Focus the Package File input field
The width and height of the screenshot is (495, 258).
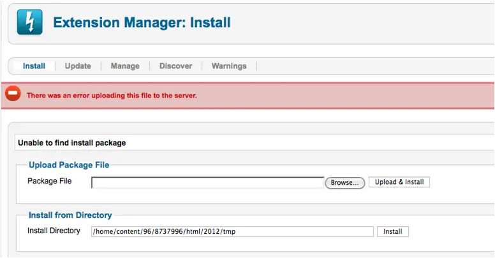pos(208,183)
